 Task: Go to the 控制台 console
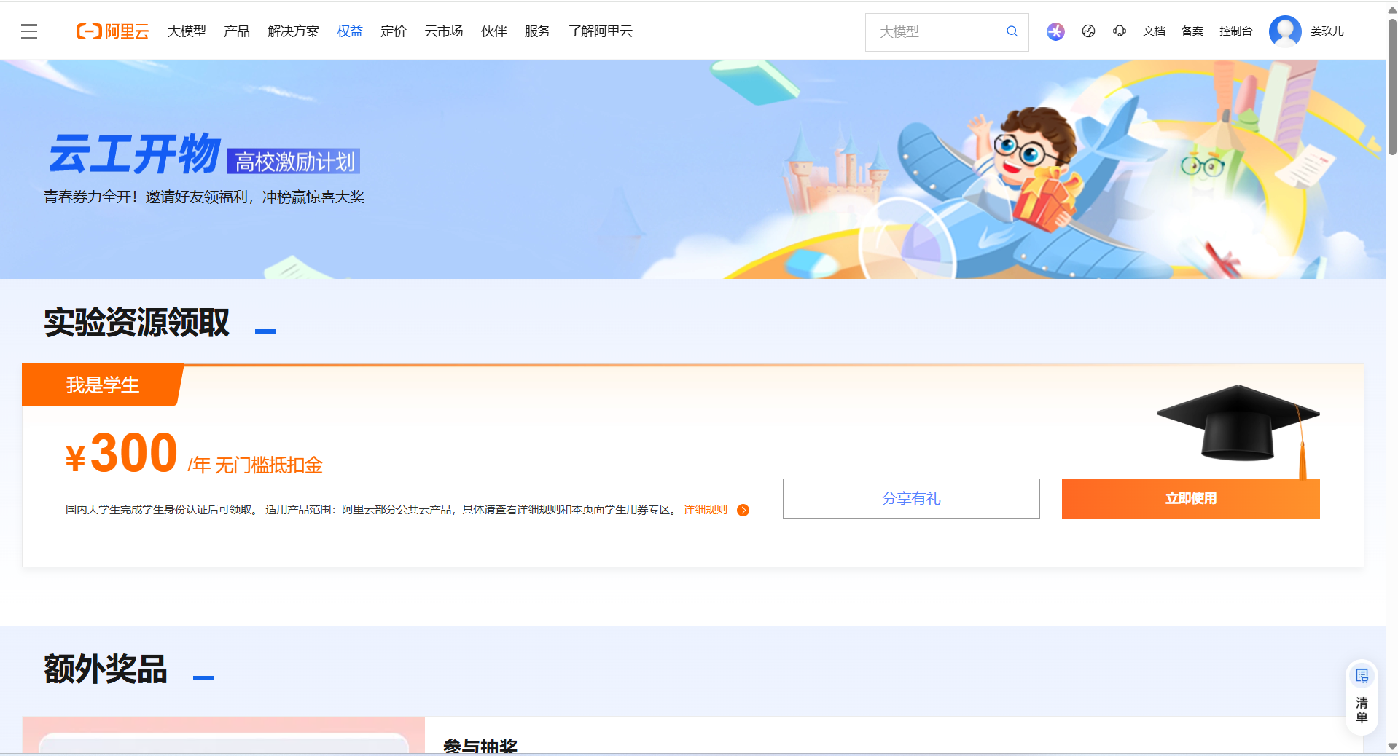pos(1236,31)
